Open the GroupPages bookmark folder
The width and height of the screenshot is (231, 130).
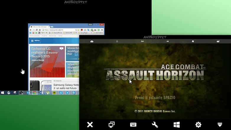83,33
